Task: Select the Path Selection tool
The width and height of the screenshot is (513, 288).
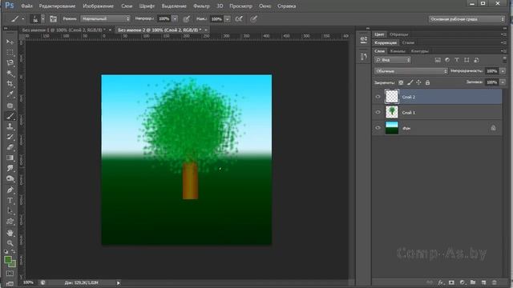Action: click(10, 210)
